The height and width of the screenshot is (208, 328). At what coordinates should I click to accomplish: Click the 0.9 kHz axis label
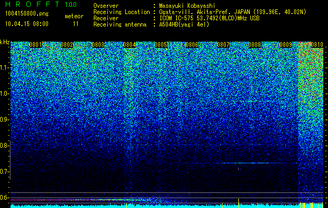(x=4, y=120)
